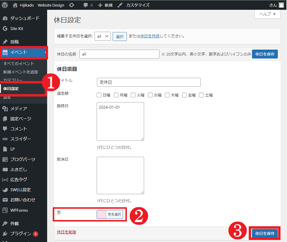Open the Hijikado site home icon
This screenshot has height=242, width=287.
coord(15,5)
